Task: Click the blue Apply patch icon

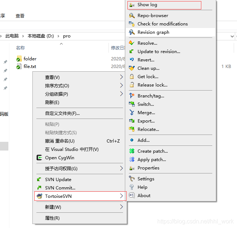Action: point(132,159)
